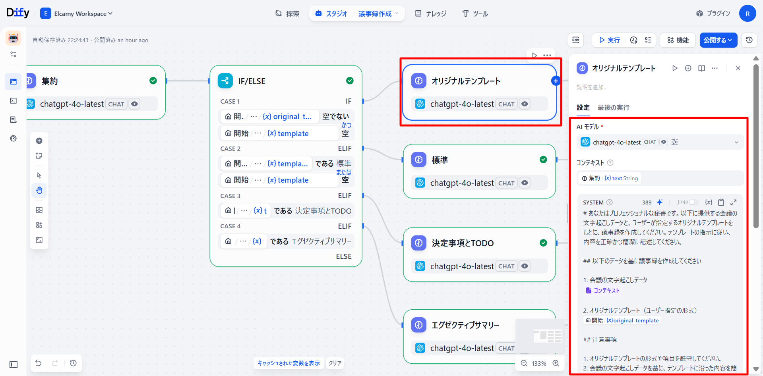Select the add note icon below the plus
This screenshot has width=763, height=376.
coord(39,156)
